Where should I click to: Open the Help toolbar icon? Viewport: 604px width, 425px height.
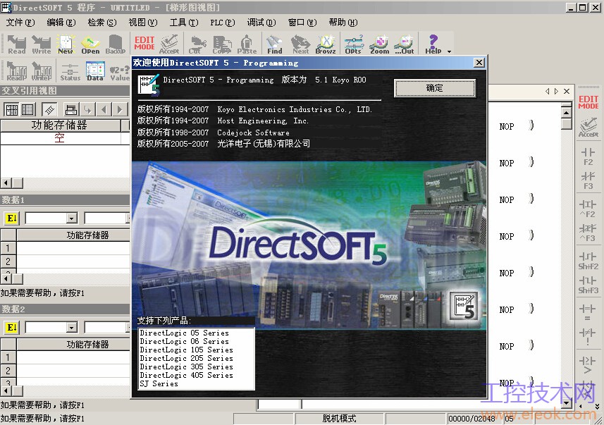pos(433,44)
